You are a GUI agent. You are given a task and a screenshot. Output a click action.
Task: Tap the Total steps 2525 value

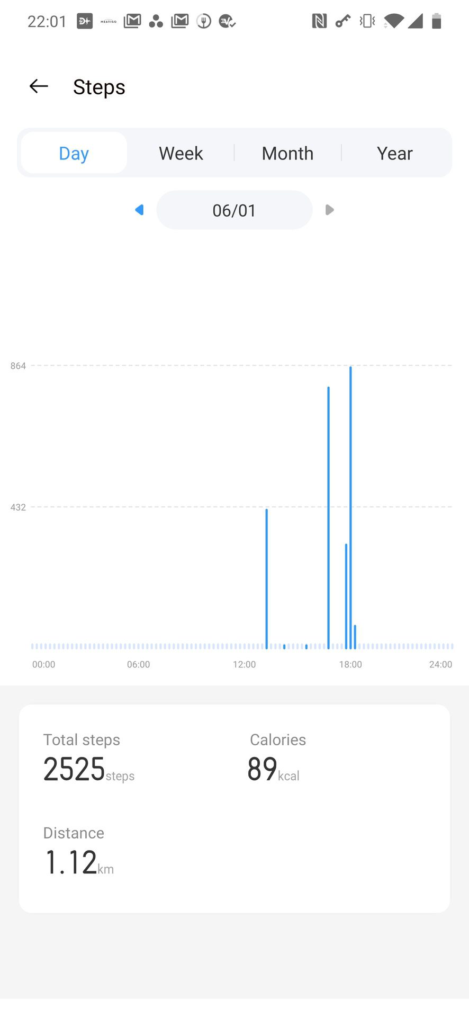tap(75, 769)
